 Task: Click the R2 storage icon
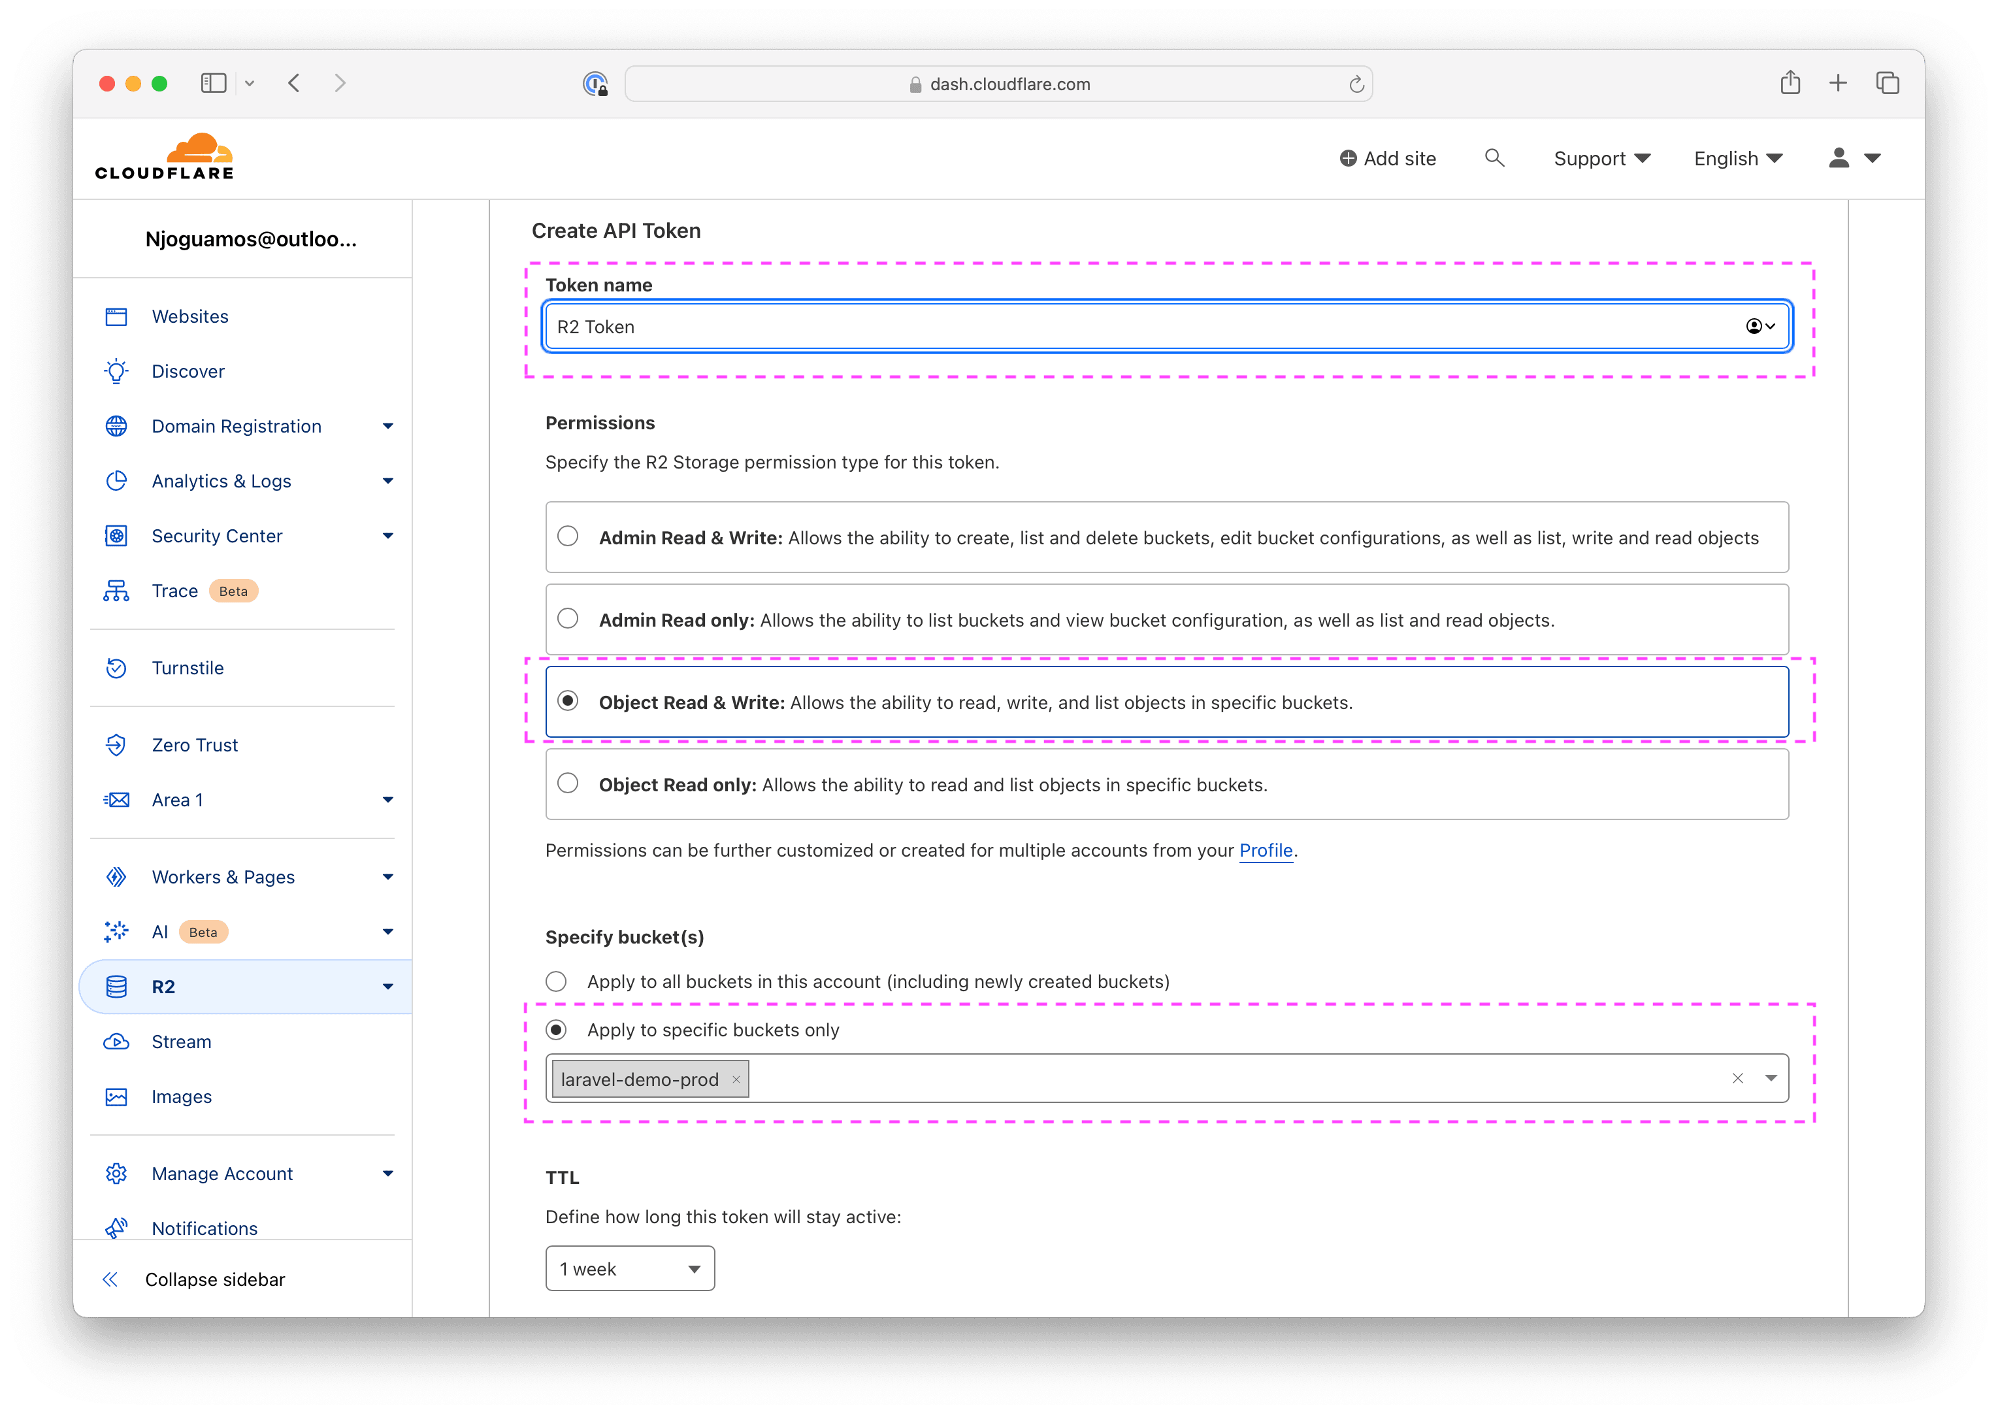[x=117, y=987]
